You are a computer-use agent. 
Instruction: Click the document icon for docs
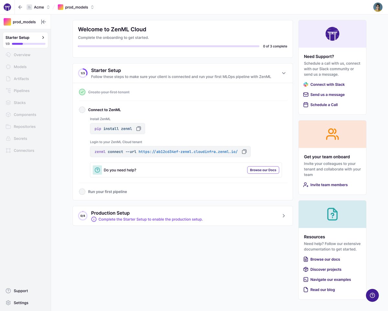tap(306, 259)
